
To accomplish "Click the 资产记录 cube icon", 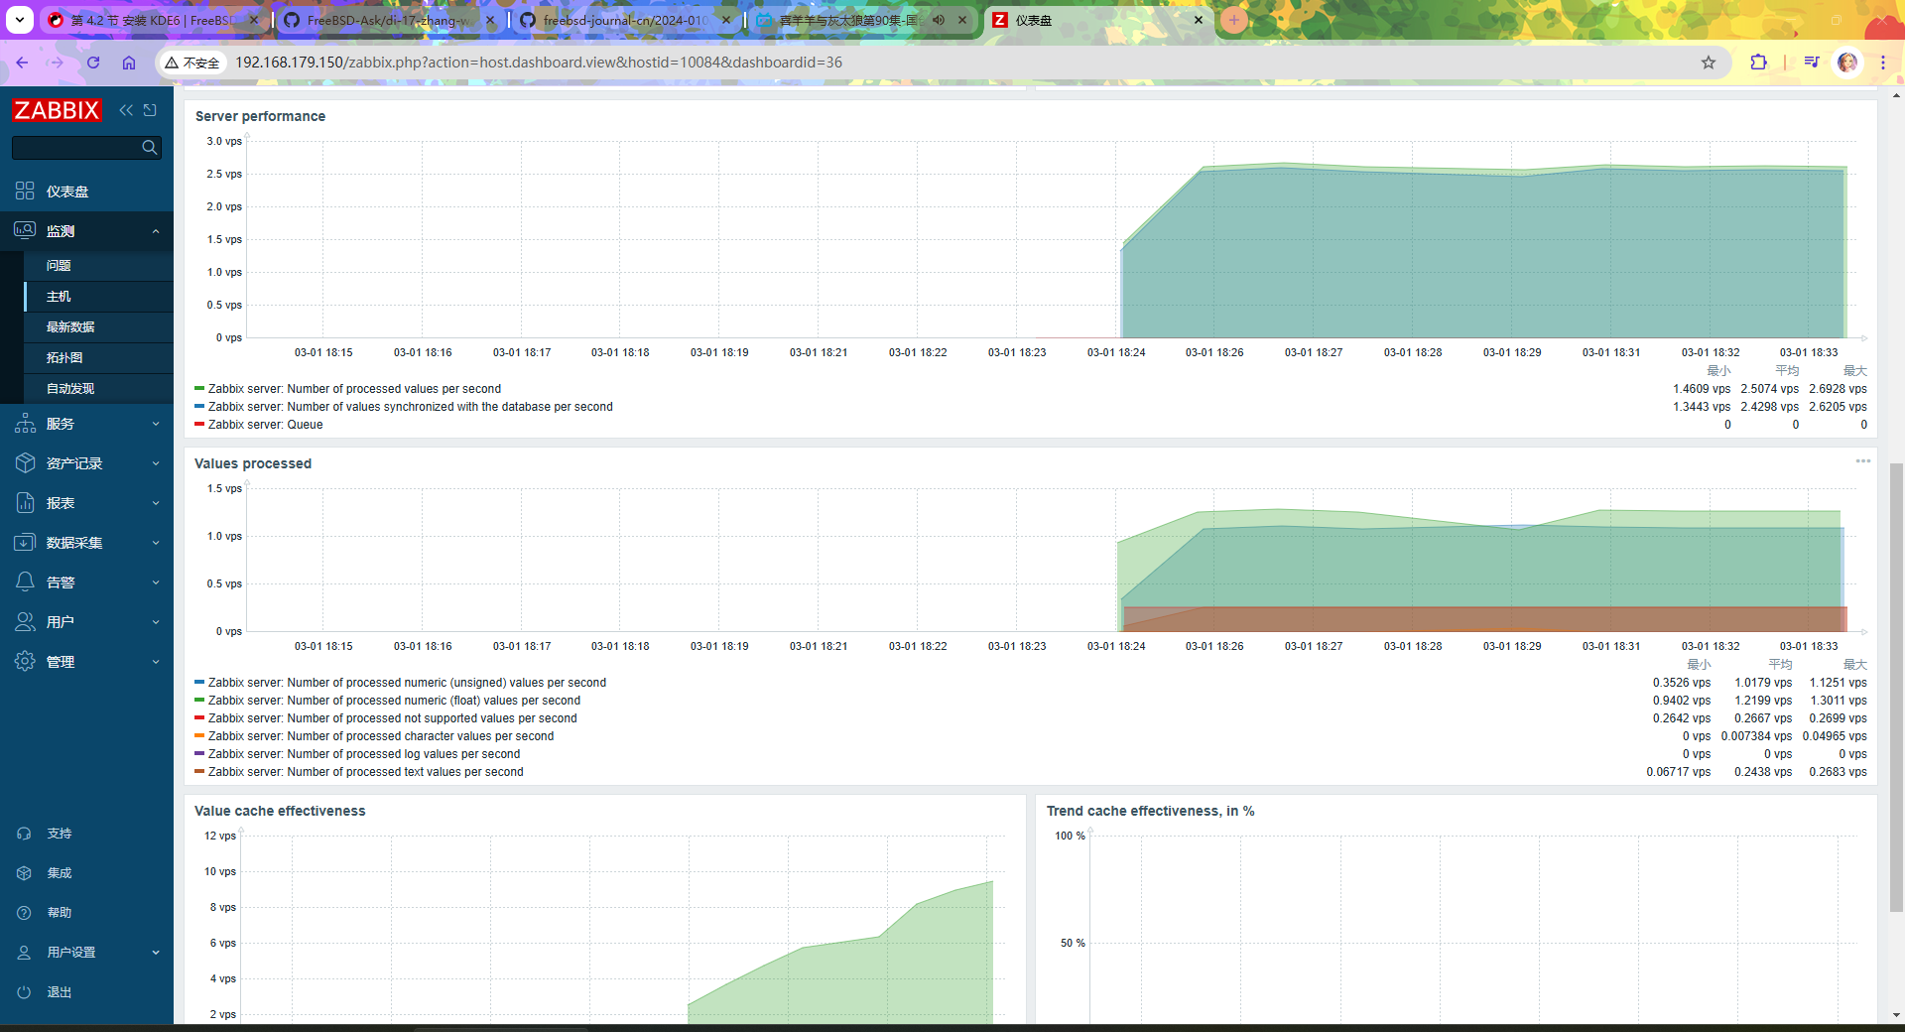I will (x=25, y=463).
